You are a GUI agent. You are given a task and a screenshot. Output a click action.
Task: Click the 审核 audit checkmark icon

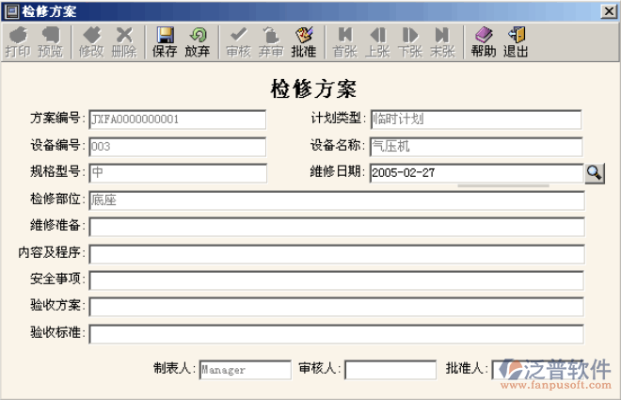pyautogui.click(x=238, y=42)
